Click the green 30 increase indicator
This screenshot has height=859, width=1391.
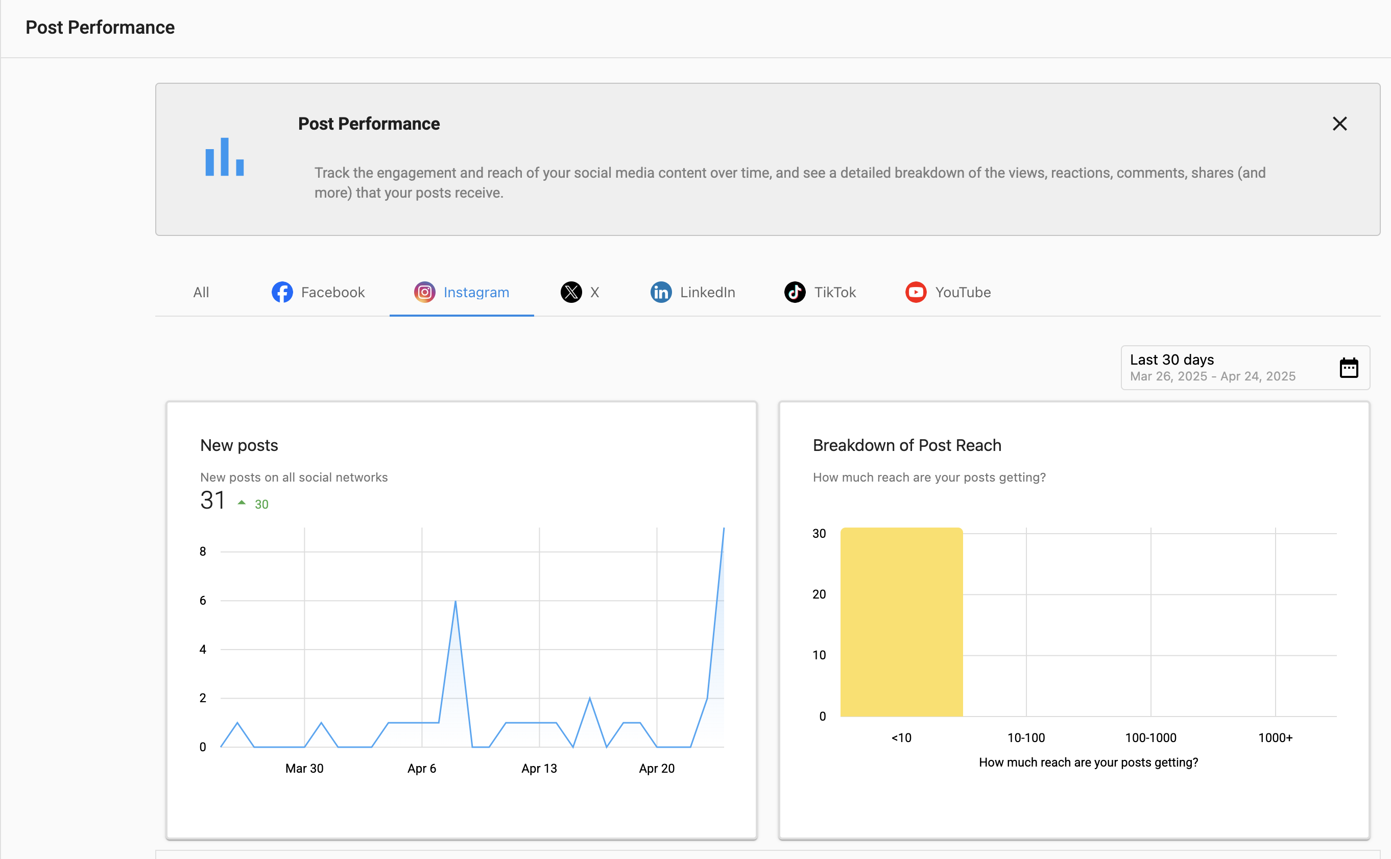261,504
